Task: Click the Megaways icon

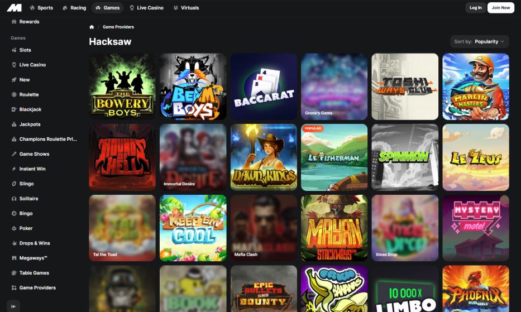Action: pos(14,258)
